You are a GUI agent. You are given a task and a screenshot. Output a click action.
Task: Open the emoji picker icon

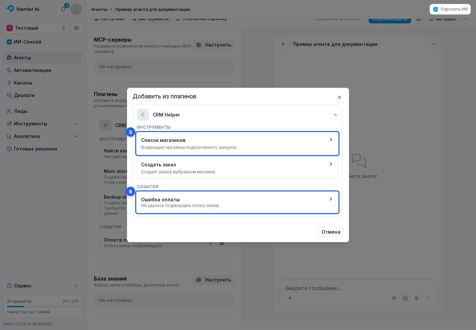click(x=405, y=298)
